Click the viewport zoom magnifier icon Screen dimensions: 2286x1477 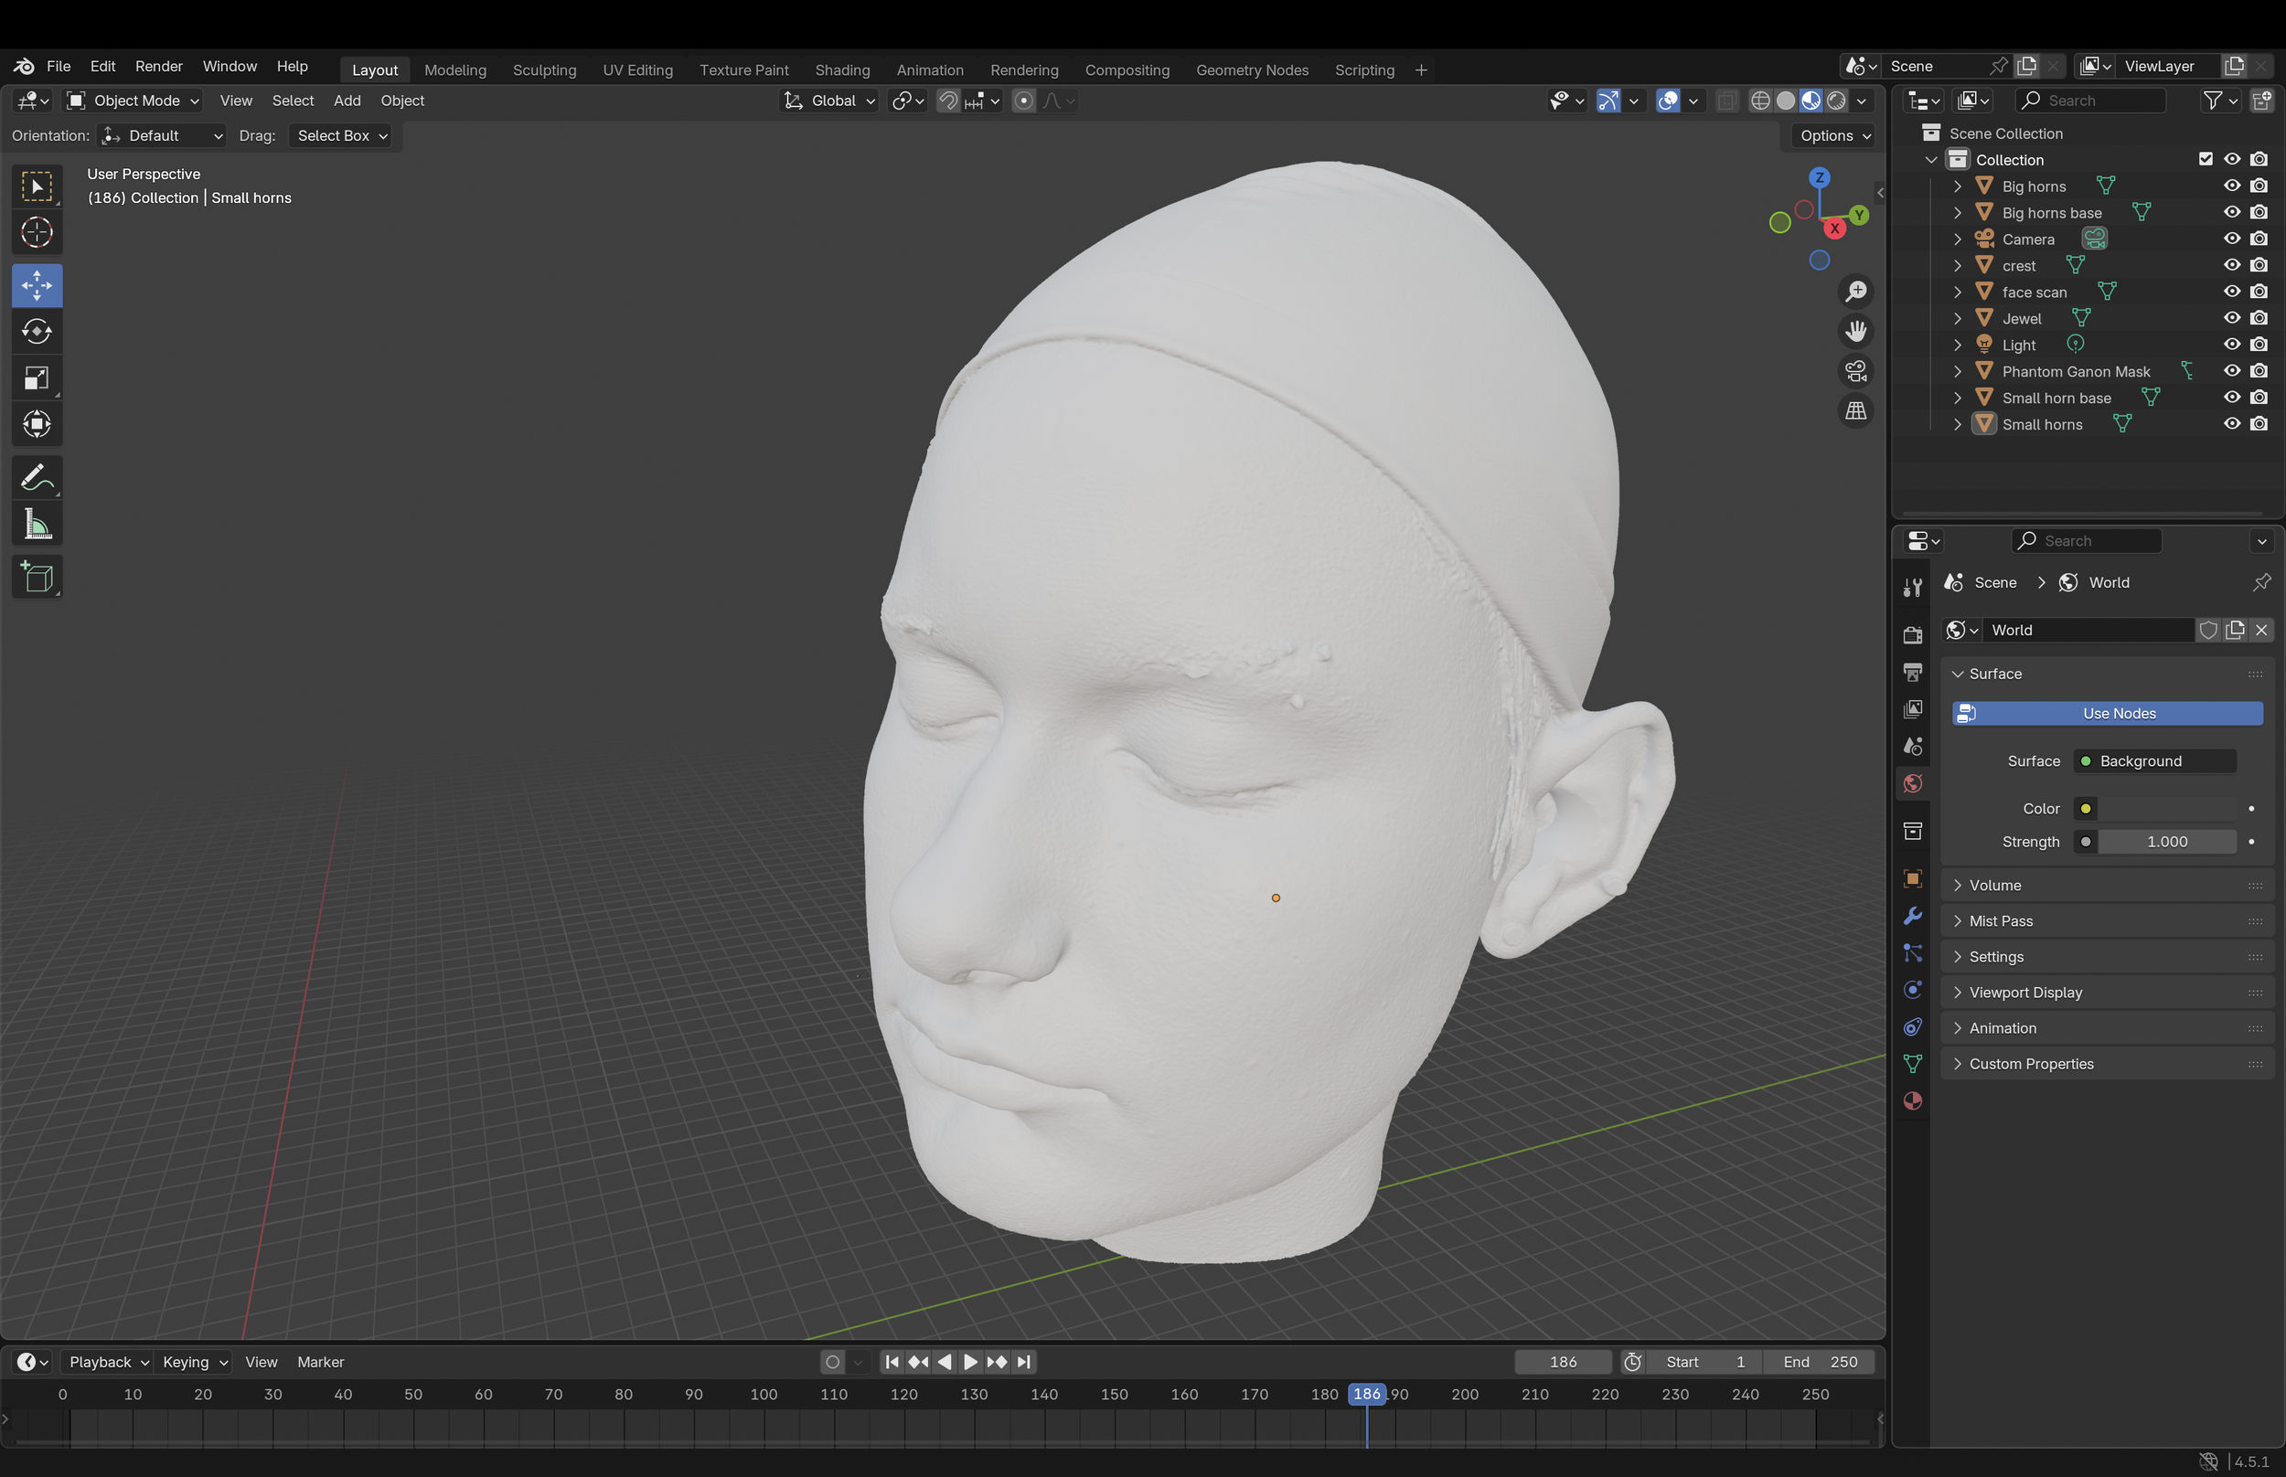coord(1856,291)
